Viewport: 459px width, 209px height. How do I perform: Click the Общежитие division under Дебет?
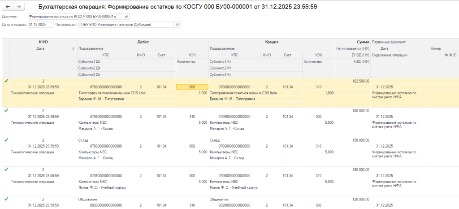coord(88,199)
